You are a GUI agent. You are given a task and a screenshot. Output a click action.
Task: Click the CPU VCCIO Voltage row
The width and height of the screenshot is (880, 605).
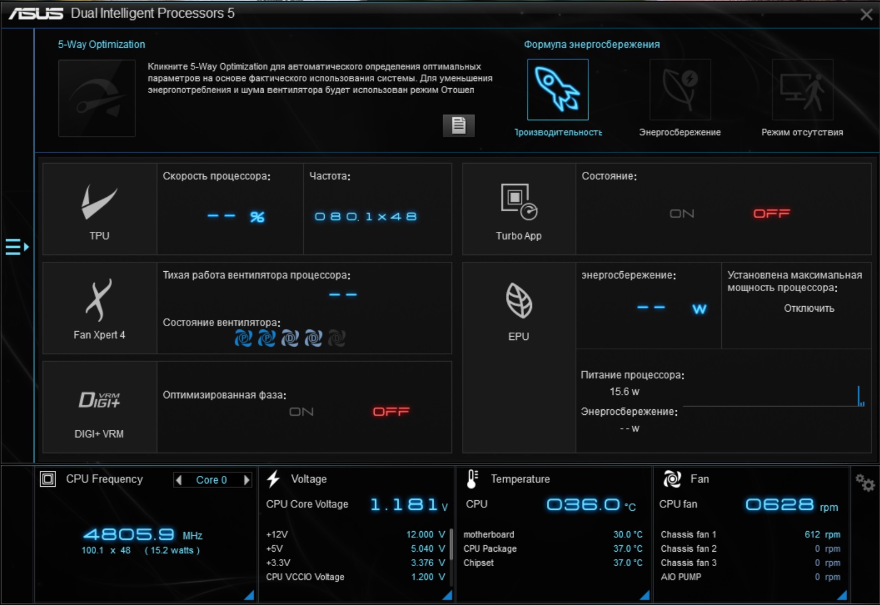click(355, 577)
